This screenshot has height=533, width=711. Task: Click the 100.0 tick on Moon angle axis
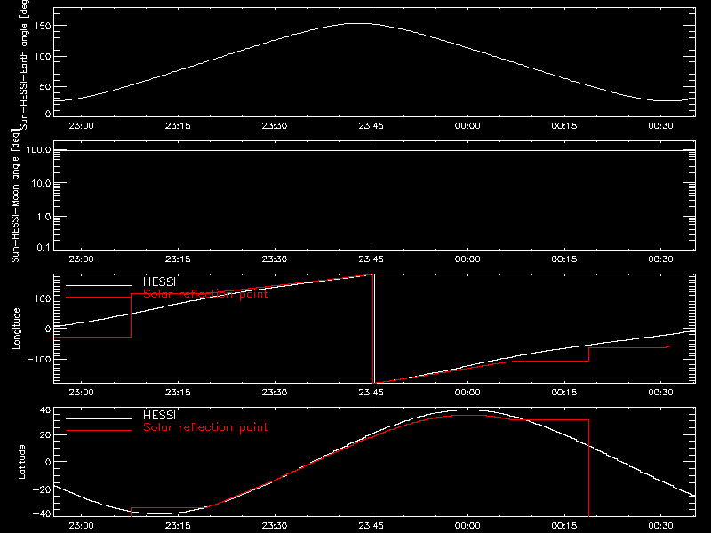click(x=38, y=149)
